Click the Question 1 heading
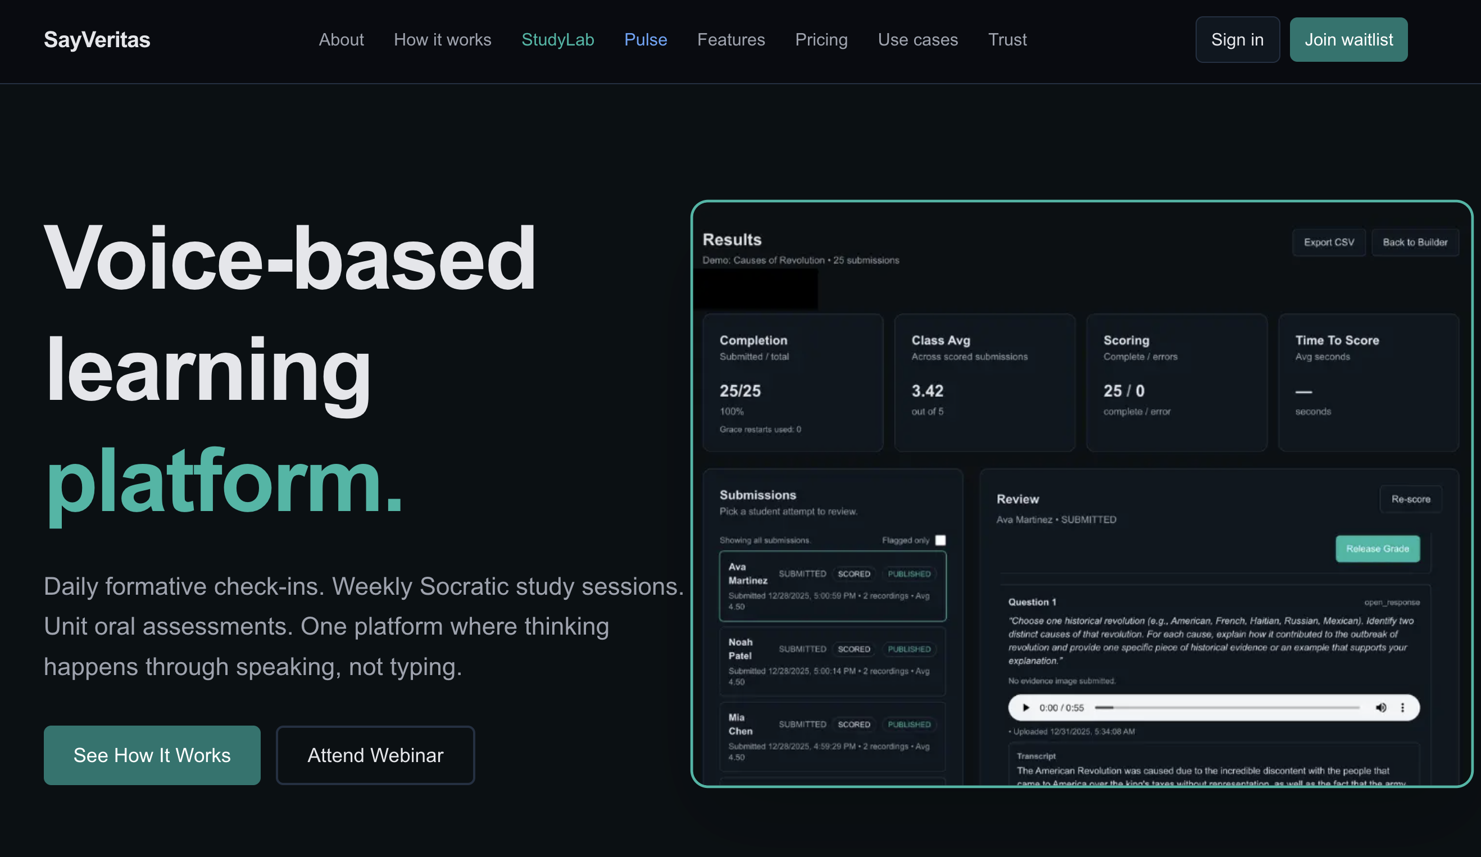 click(1032, 601)
